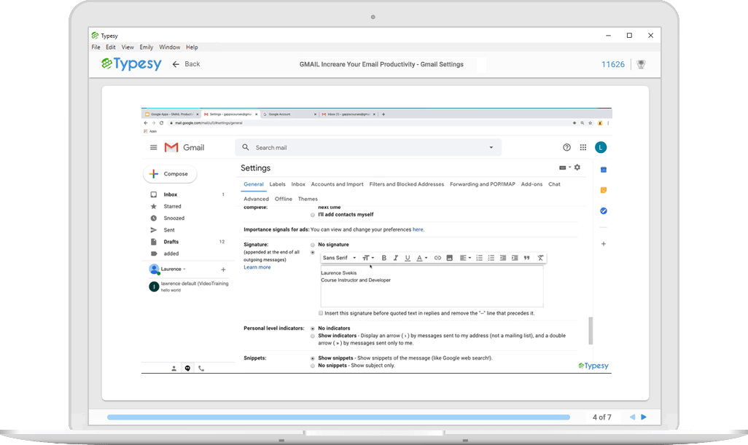Open the text color dropdown in signature toolbar
Image resolution: width=748 pixels, height=445 pixels.
point(421,258)
